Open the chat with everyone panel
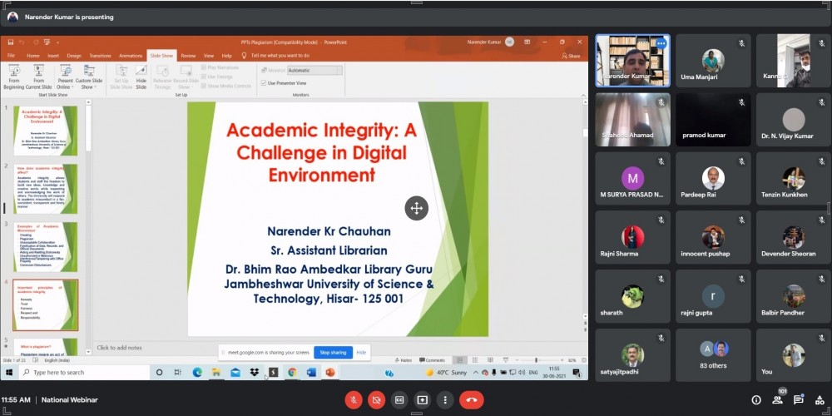Viewport: 832px width, 416px height. (799, 399)
